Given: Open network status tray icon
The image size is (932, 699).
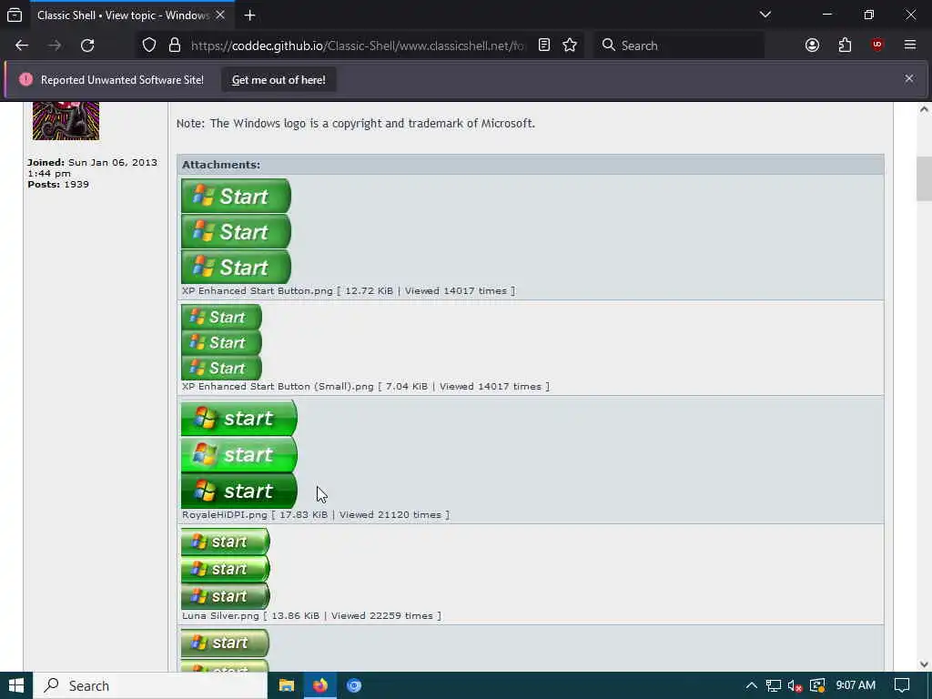Looking at the screenshot, I should coord(774,685).
